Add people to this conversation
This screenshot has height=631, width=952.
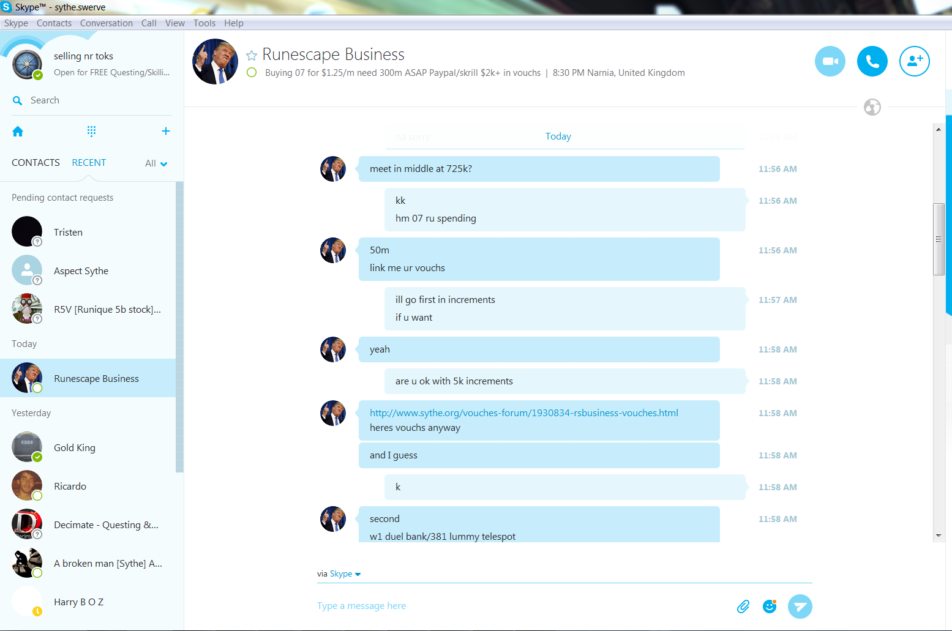[x=915, y=61]
